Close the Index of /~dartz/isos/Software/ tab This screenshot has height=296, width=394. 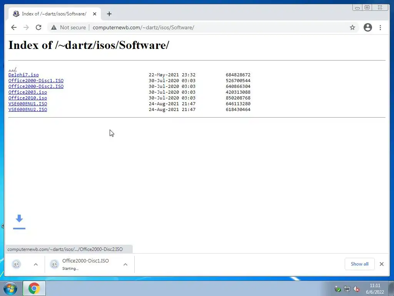point(95,14)
